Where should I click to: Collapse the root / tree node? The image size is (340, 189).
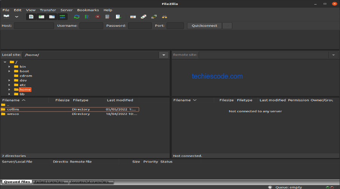(5, 62)
